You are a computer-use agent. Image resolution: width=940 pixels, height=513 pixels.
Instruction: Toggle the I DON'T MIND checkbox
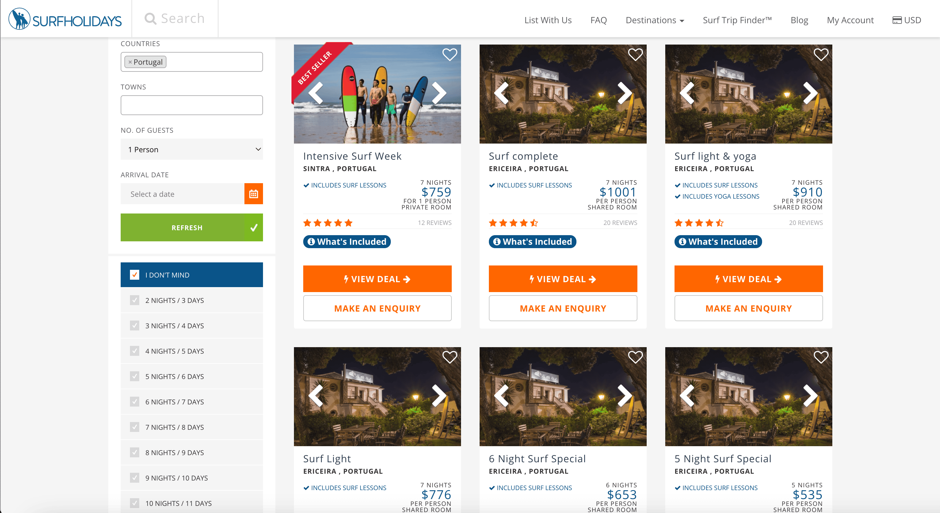point(135,275)
